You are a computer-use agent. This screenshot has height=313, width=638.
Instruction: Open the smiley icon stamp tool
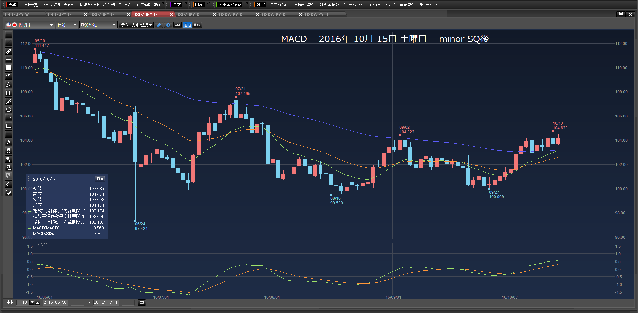coord(9,151)
